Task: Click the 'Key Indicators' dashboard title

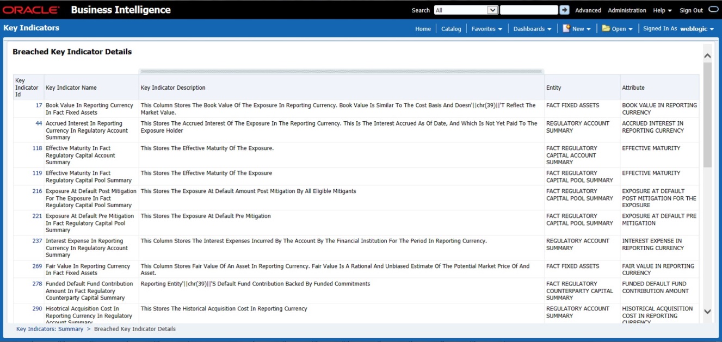Action: [x=32, y=28]
